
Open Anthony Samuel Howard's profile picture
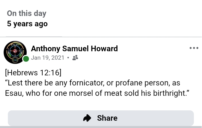point(15,52)
